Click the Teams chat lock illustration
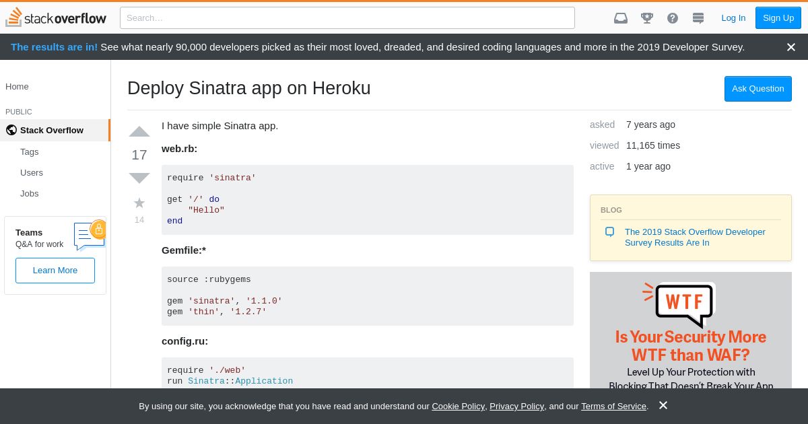The width and height of the screenshot is (808, 424). tap(90, 236)
